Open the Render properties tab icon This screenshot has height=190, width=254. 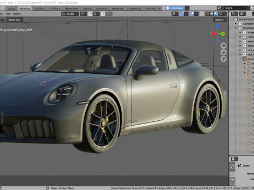click(x=232, y=174)
